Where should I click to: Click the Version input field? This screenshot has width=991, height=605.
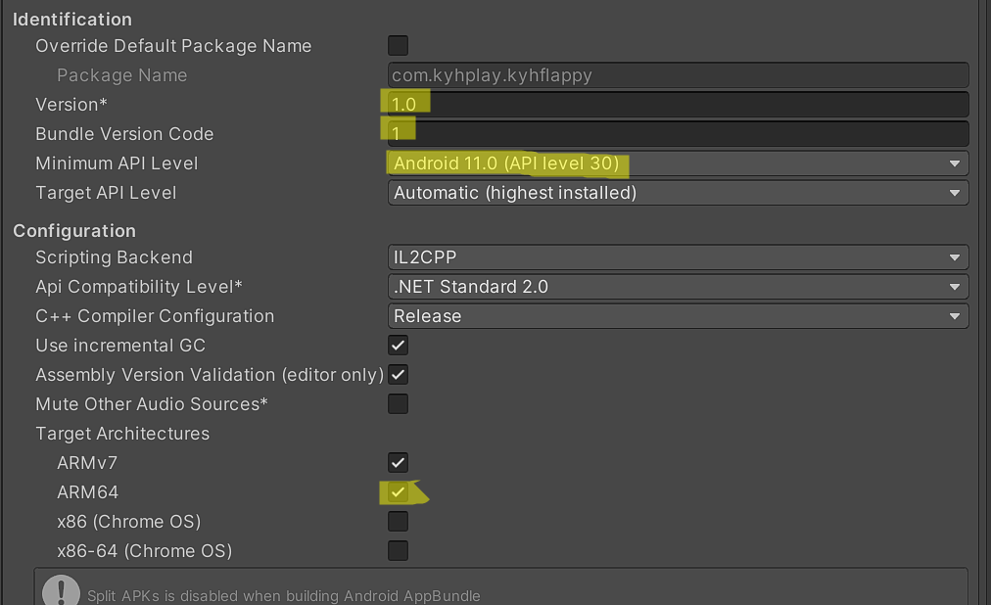[x=678, y=105]
